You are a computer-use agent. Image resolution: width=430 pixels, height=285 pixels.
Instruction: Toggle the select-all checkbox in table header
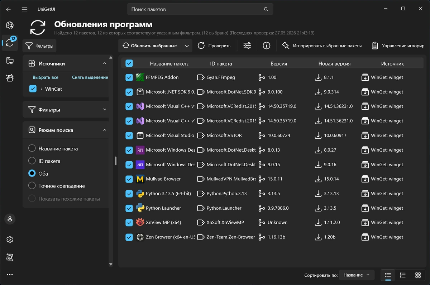coord(129,63)
